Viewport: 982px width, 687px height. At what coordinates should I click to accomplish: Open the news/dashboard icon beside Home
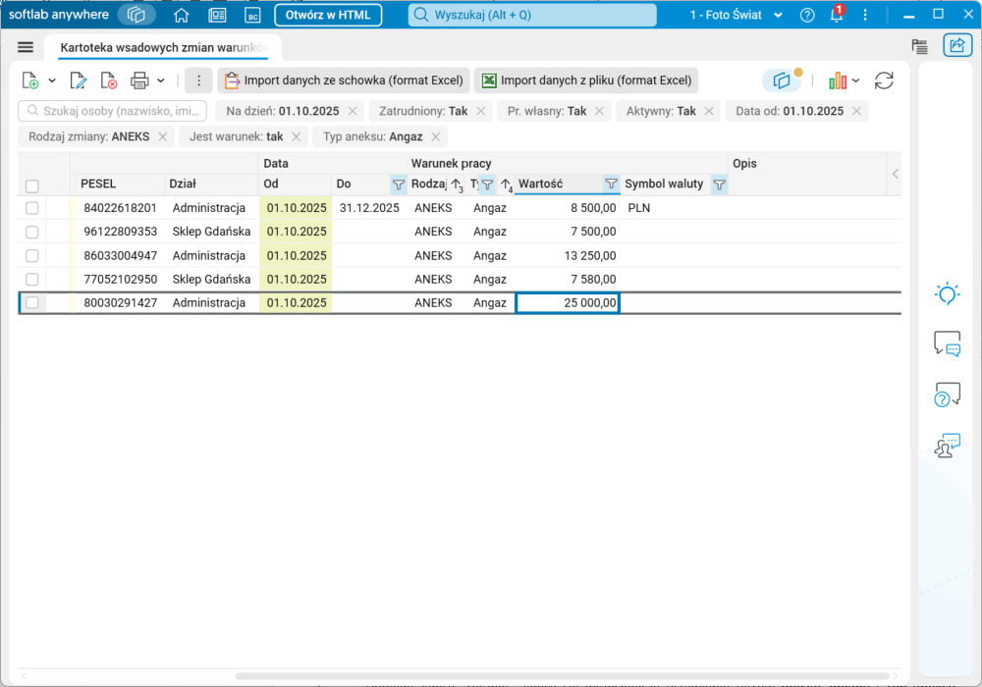tap(217, 15)
